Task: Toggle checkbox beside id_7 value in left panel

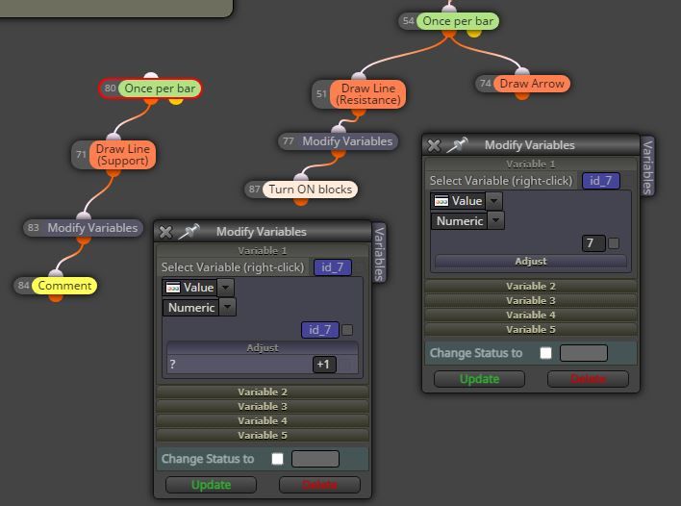Action: tap(347, 330)
